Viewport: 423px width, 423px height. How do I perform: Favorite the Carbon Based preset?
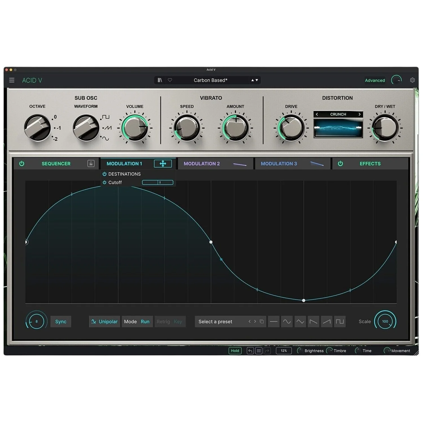pos(170,80)
